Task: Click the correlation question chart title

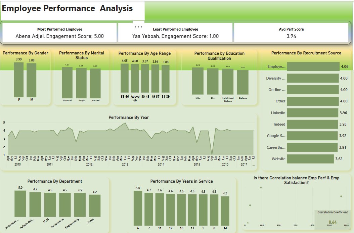Action: (296, 180)
